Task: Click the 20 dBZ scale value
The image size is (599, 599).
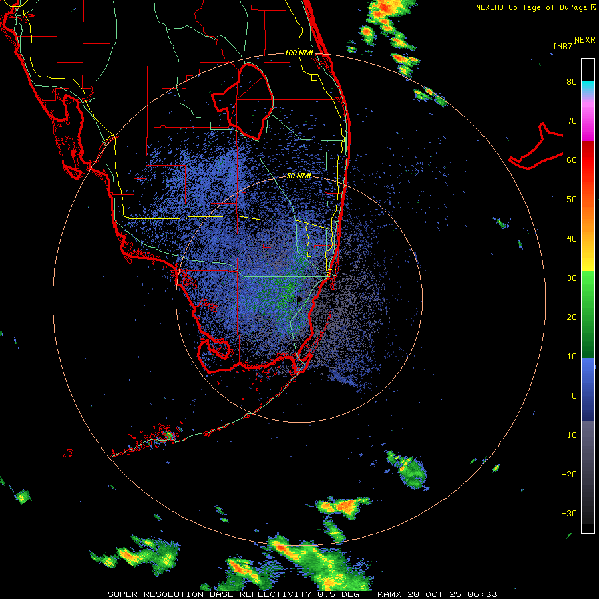Action: [x=572, y=317]
